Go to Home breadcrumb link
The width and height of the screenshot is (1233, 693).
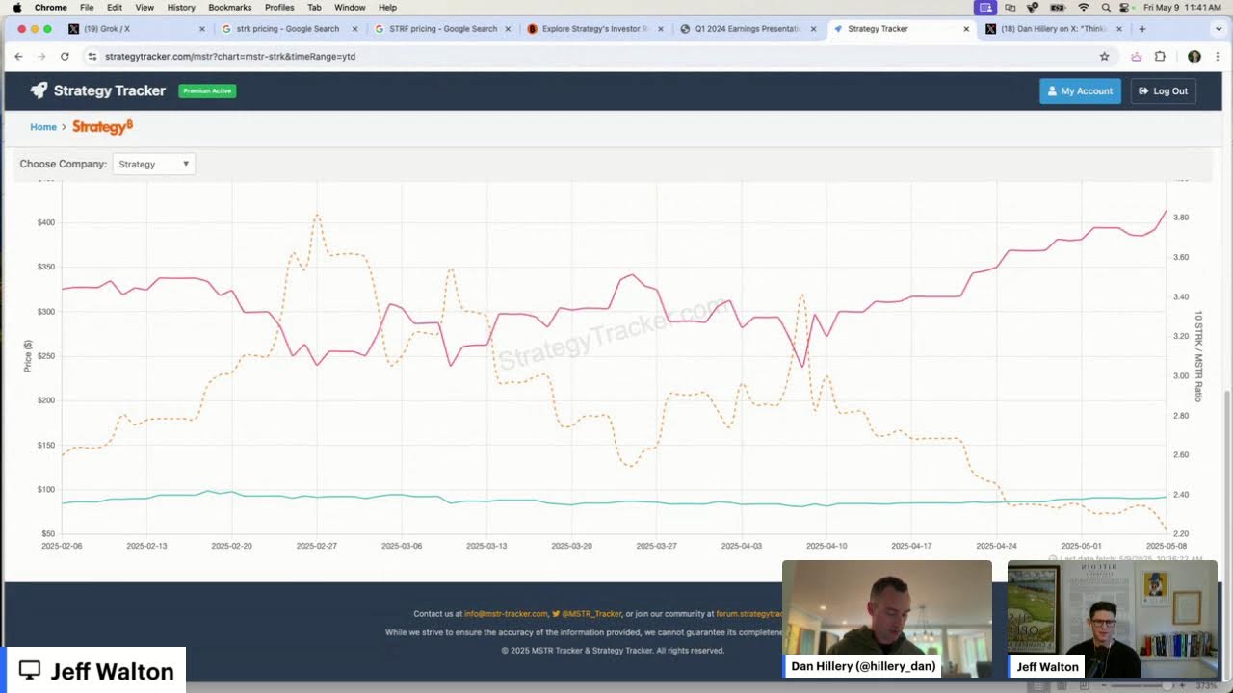[43, 127]
